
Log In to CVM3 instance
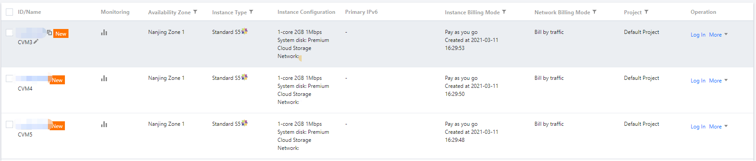point(698,35)
